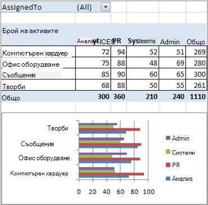Click cell with value 280
This screenshot has width=208, height=205.
pyautogui.click(x=197, y=63)
